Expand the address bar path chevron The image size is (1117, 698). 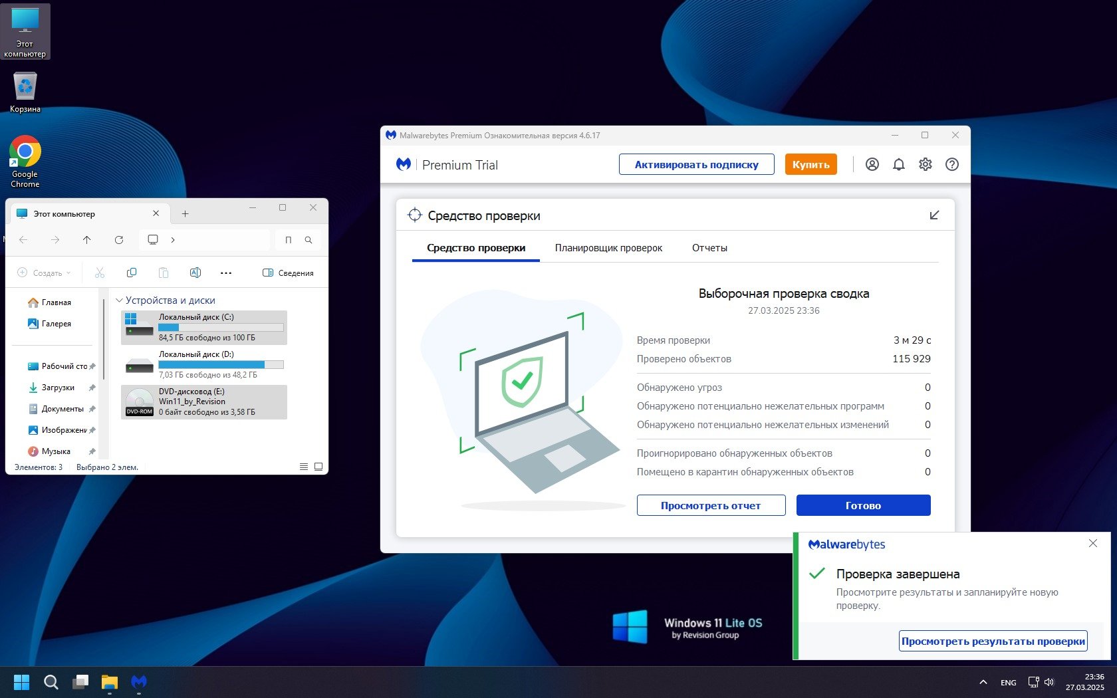pos(173,240)
